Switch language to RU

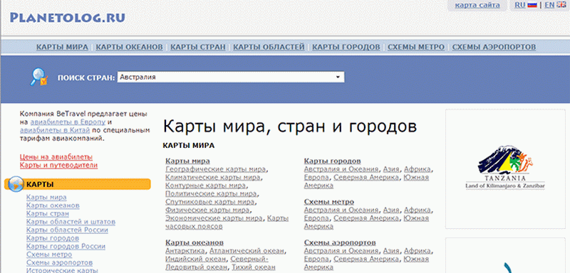[520, 5]
